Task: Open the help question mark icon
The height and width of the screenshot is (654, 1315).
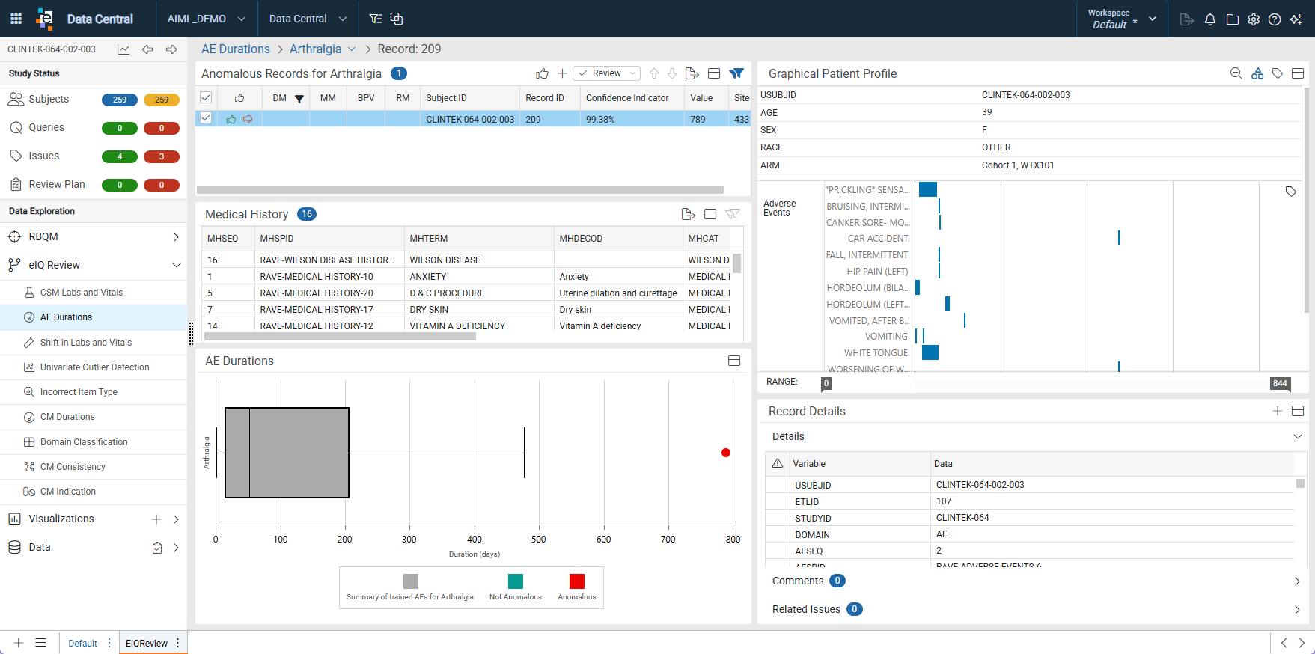Action: click(1275, 19)
